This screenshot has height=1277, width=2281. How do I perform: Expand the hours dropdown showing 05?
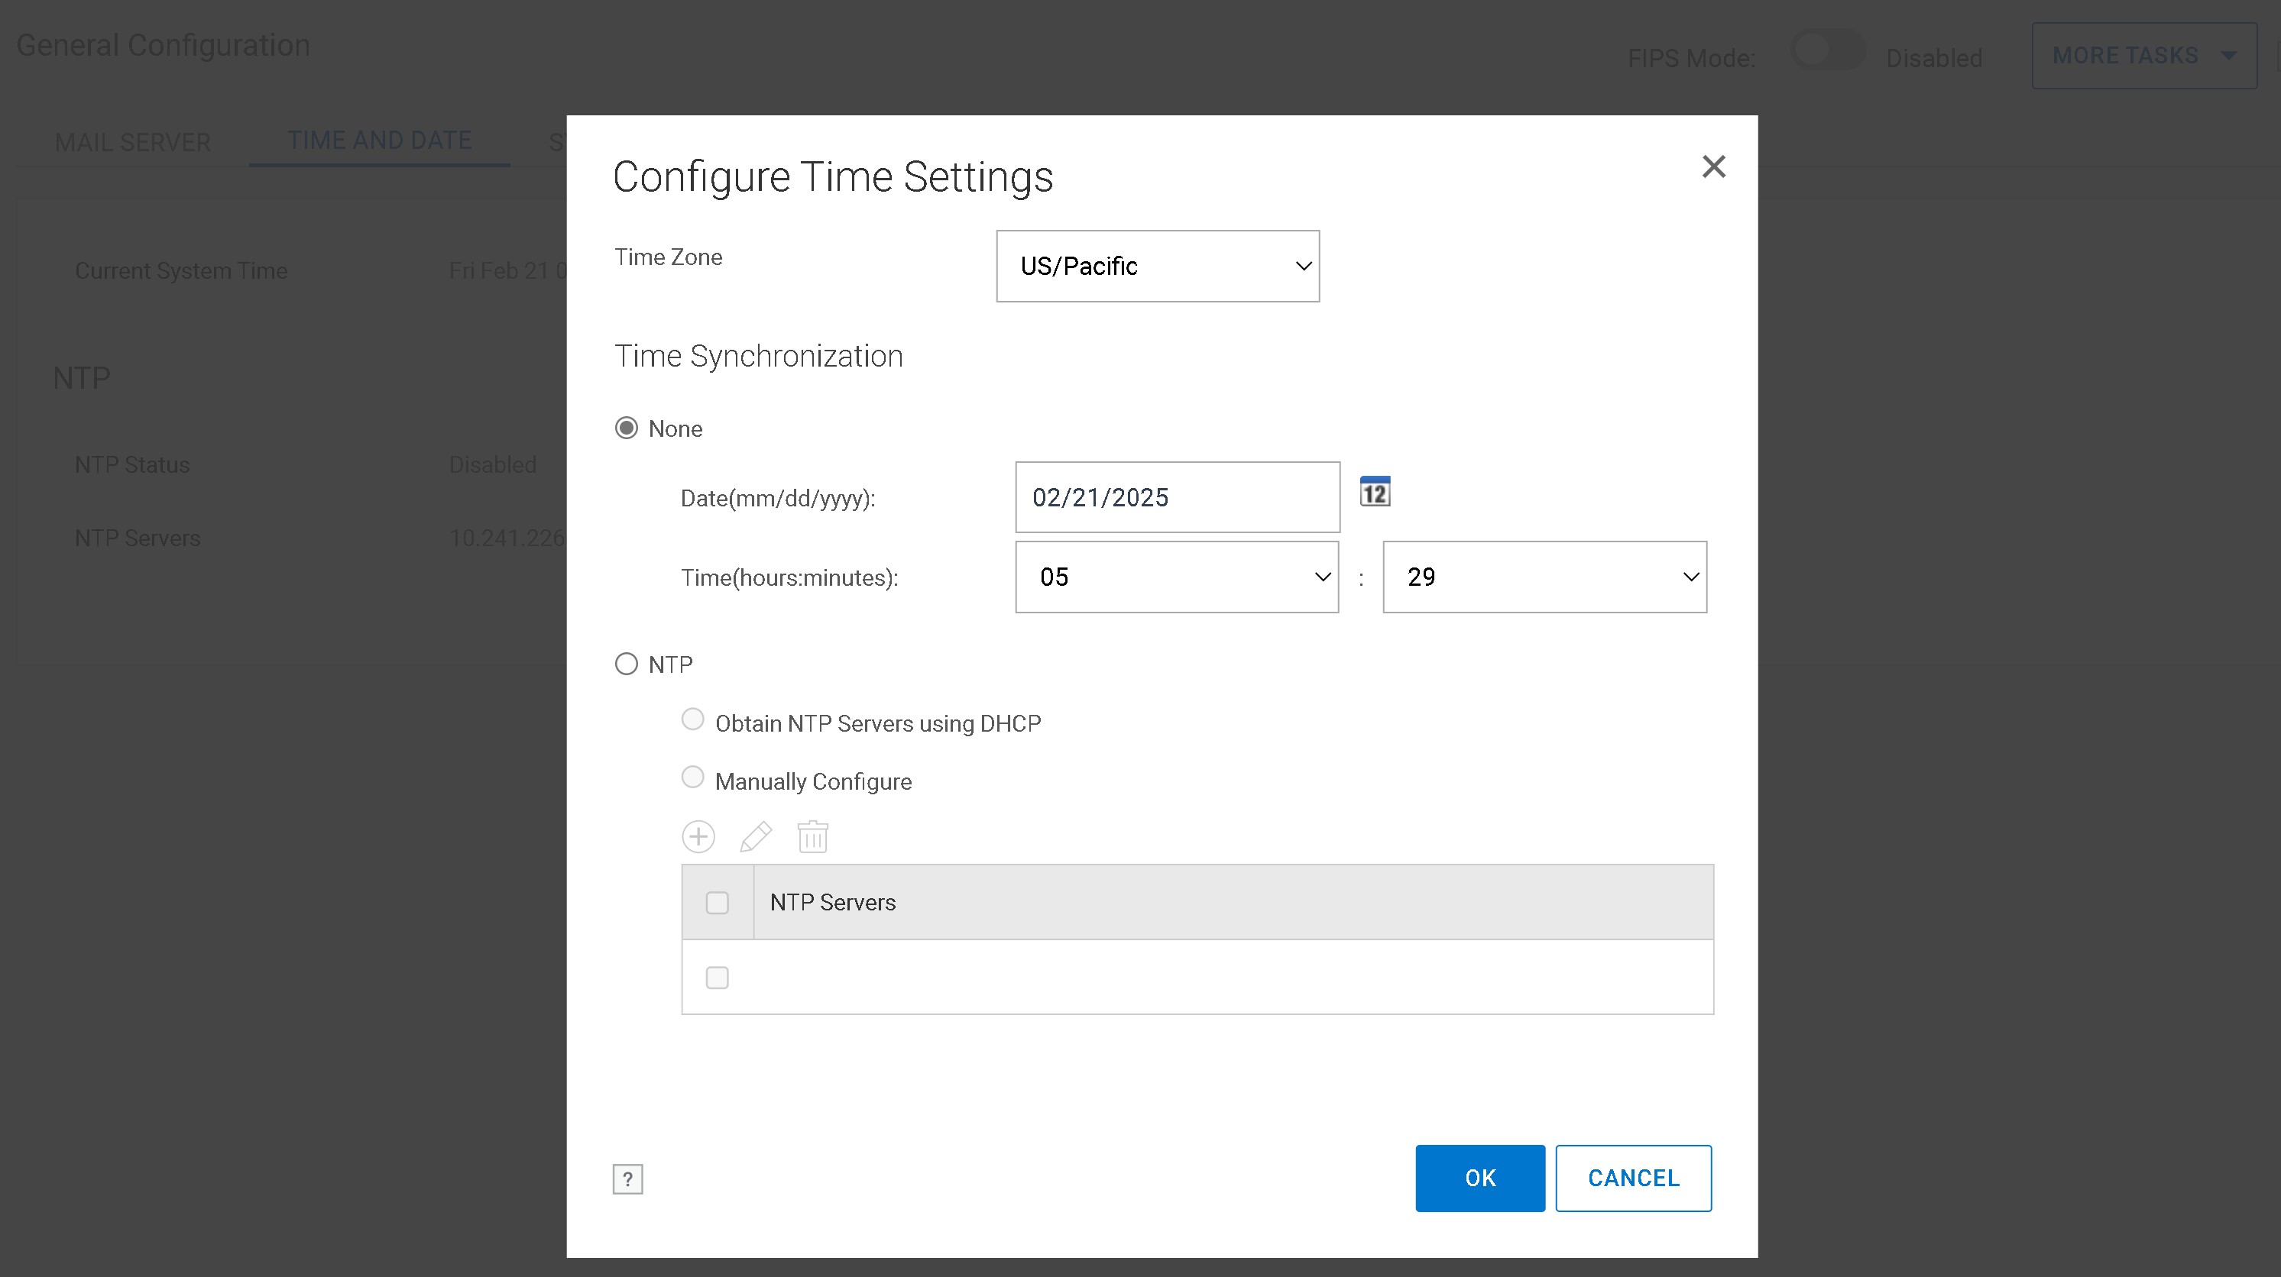point(1176,577)
